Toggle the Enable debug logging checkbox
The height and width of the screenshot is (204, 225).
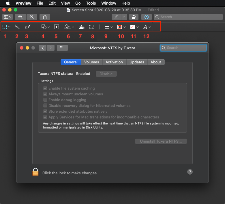(45, 100)
